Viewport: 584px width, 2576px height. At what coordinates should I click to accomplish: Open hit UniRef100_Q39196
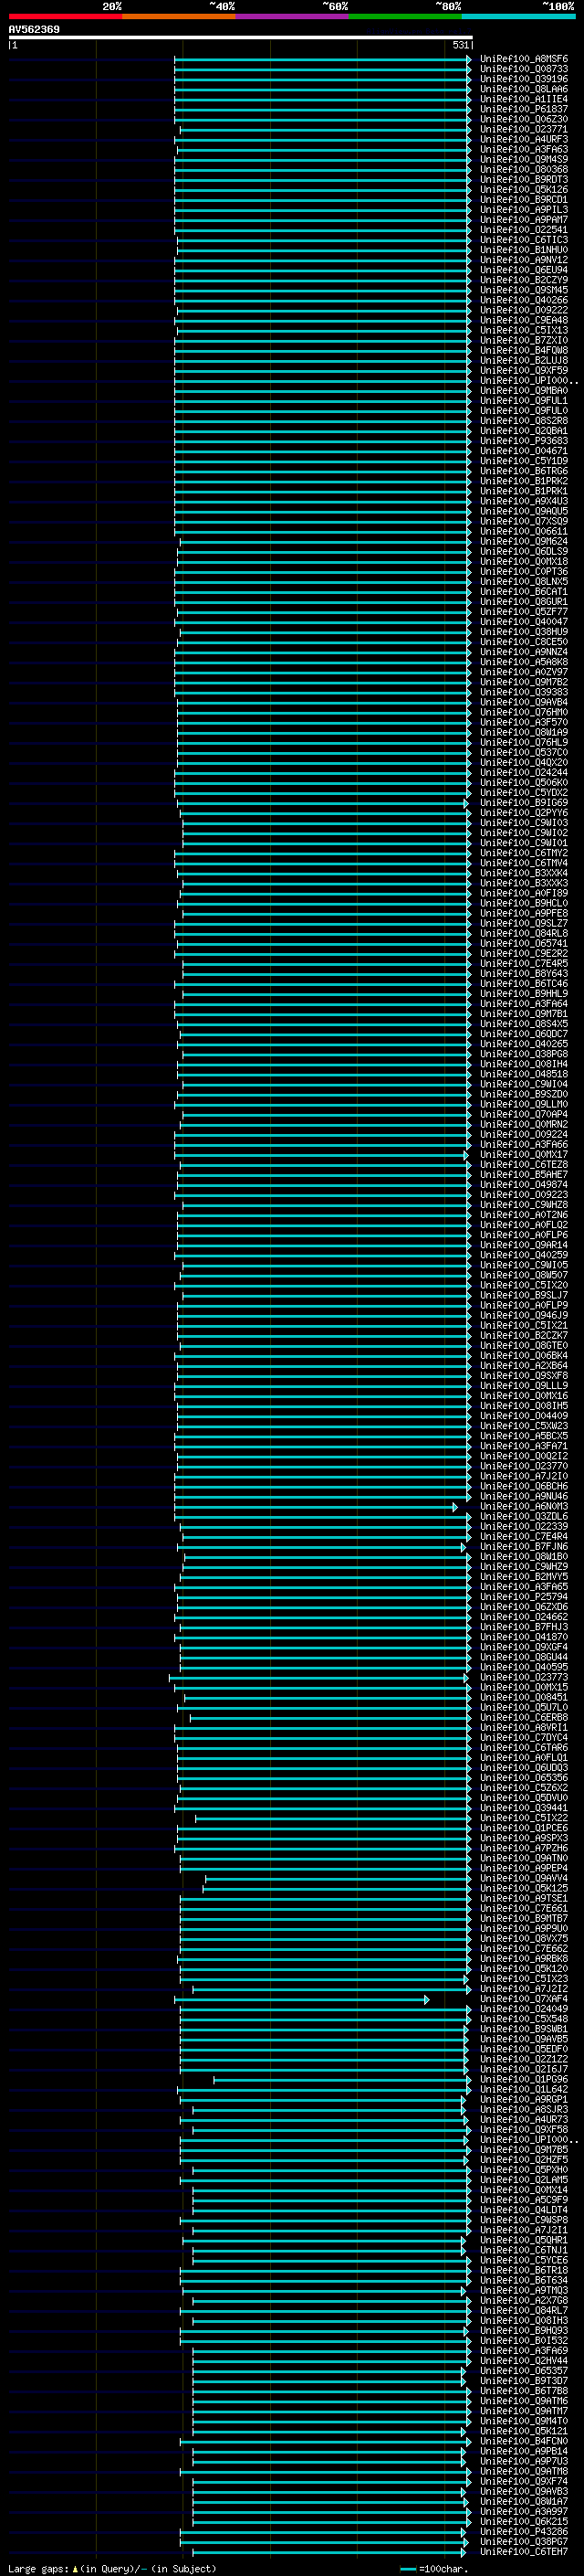click(x=524, y=79)
